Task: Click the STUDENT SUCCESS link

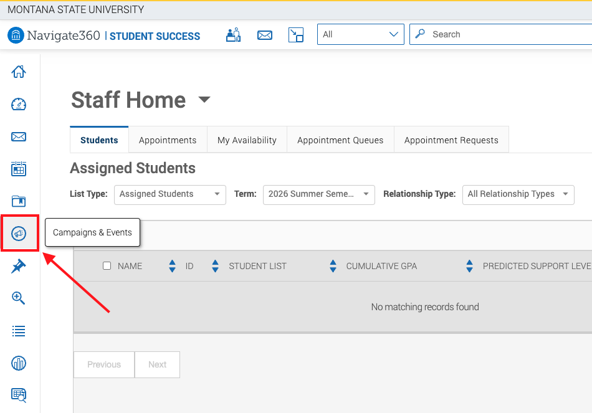Action: point(155,36)
